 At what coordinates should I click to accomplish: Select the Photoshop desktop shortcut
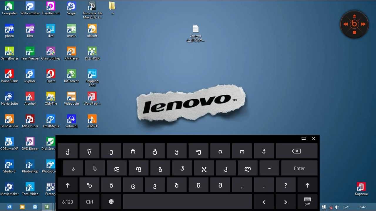[30, 166]
